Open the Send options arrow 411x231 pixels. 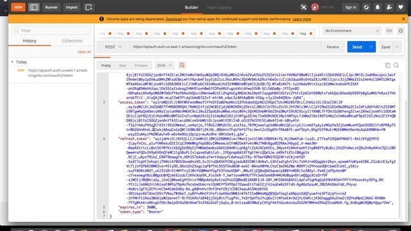pyautogui.click(x=371, y=47)
